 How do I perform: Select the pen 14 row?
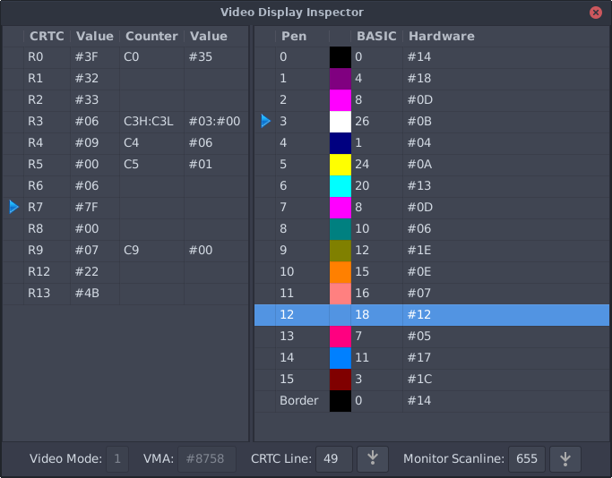(432, 357)
